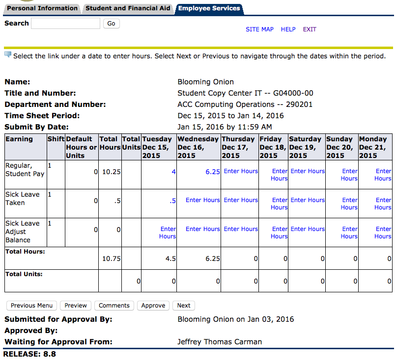Click the 'Sick Leave Adjust Balance' earning cell
This screenshot has width=396, height=361.
tap(26, 232)
